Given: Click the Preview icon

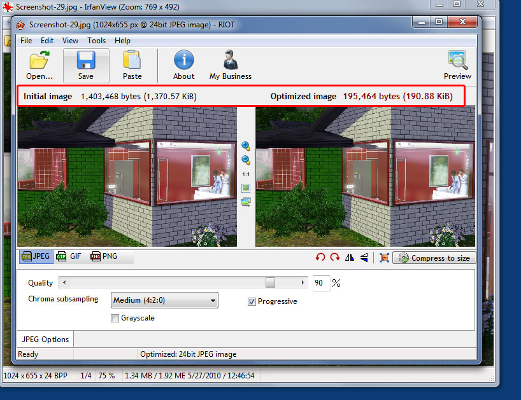Looking at the screenshot, I should (457, 66).
